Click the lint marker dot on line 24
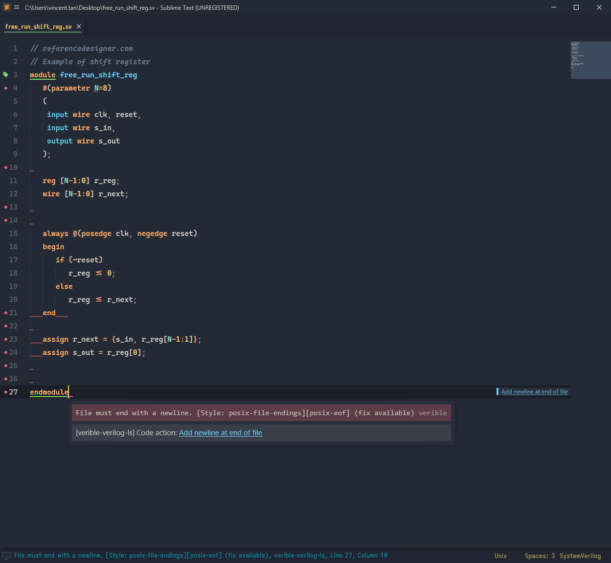611x563 pixels. click(x=6, y=352)
